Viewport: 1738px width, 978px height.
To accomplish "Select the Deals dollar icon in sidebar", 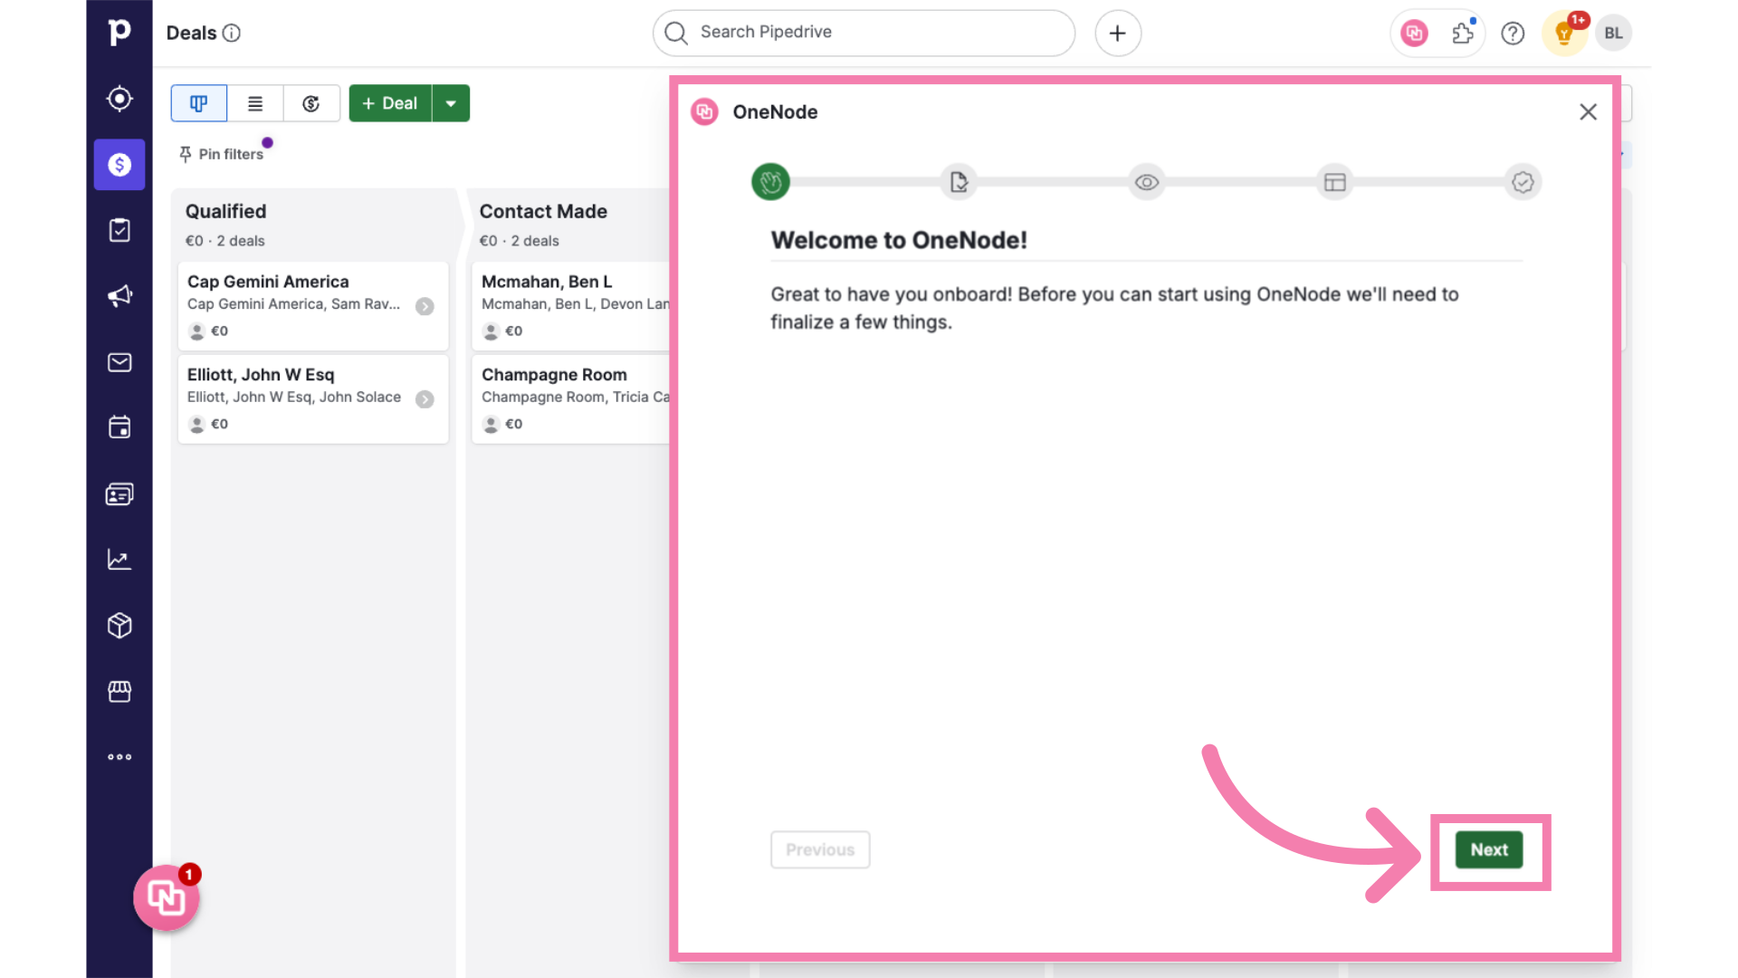I will pos(119,165).
